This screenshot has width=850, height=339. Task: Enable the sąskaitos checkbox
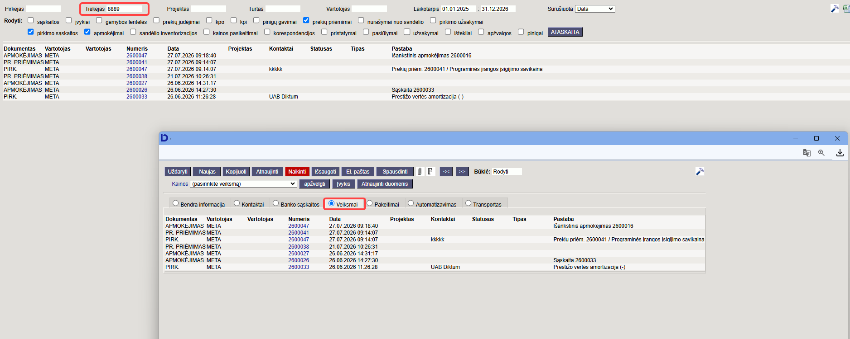coord(31,20)
